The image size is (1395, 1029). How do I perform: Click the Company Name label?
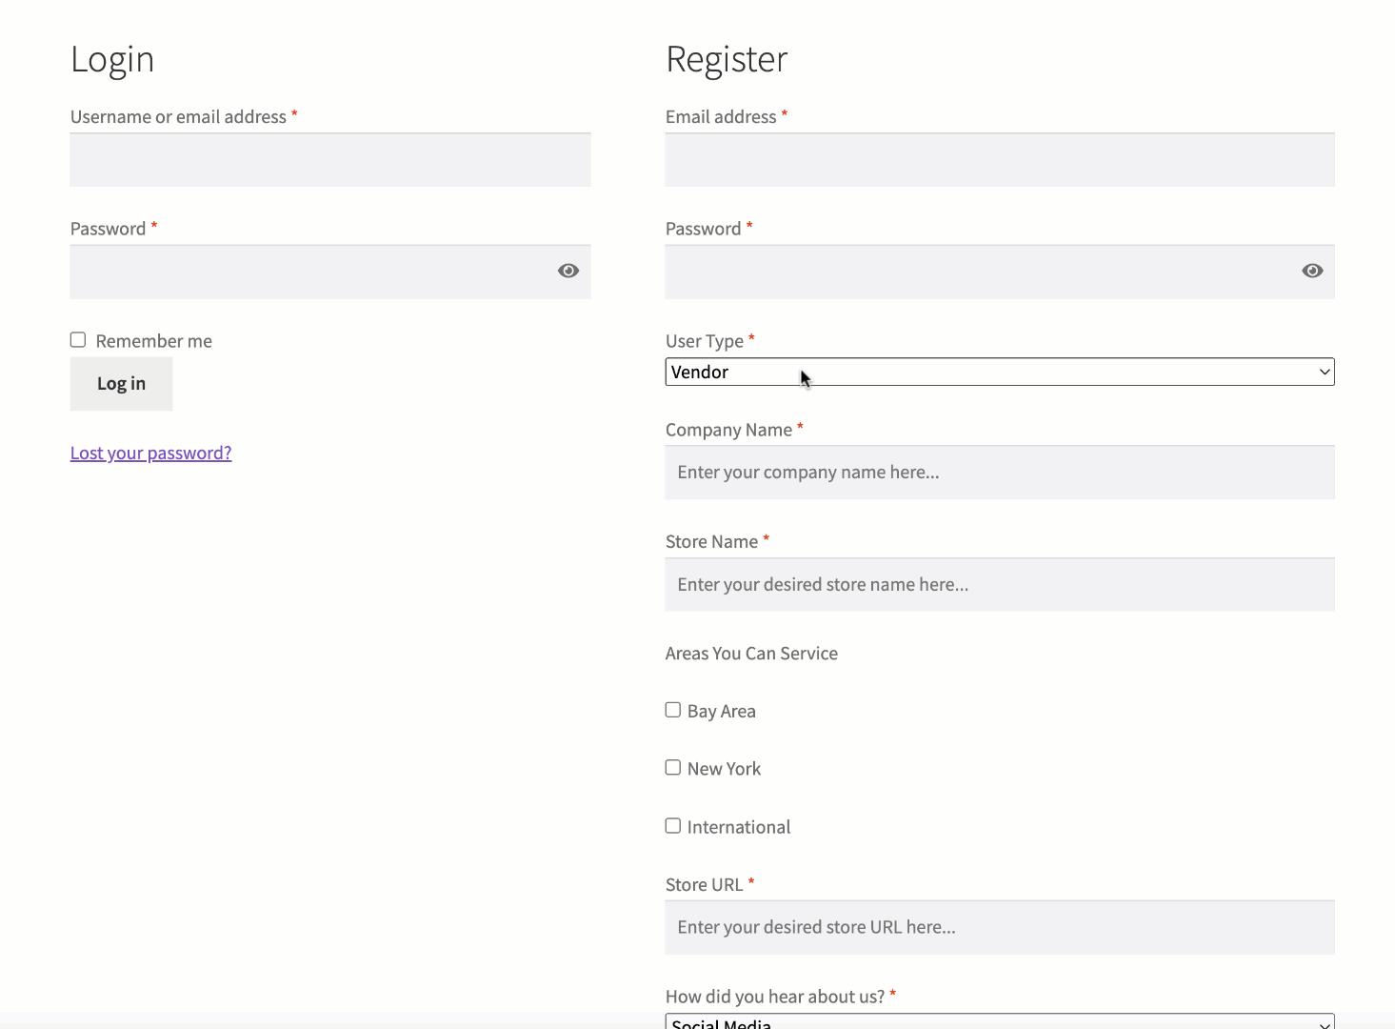(x=728, y=430)
